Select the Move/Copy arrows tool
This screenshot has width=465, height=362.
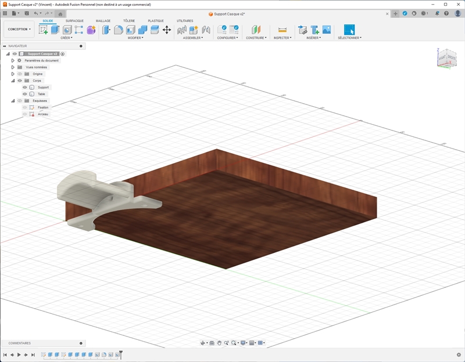click(167, 30)
